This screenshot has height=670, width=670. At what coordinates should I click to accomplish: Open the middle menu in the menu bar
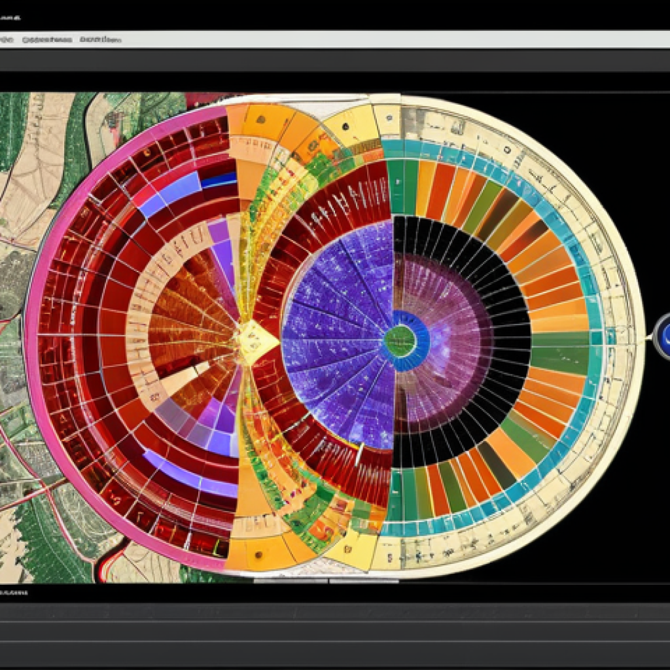tap(46, 40)
